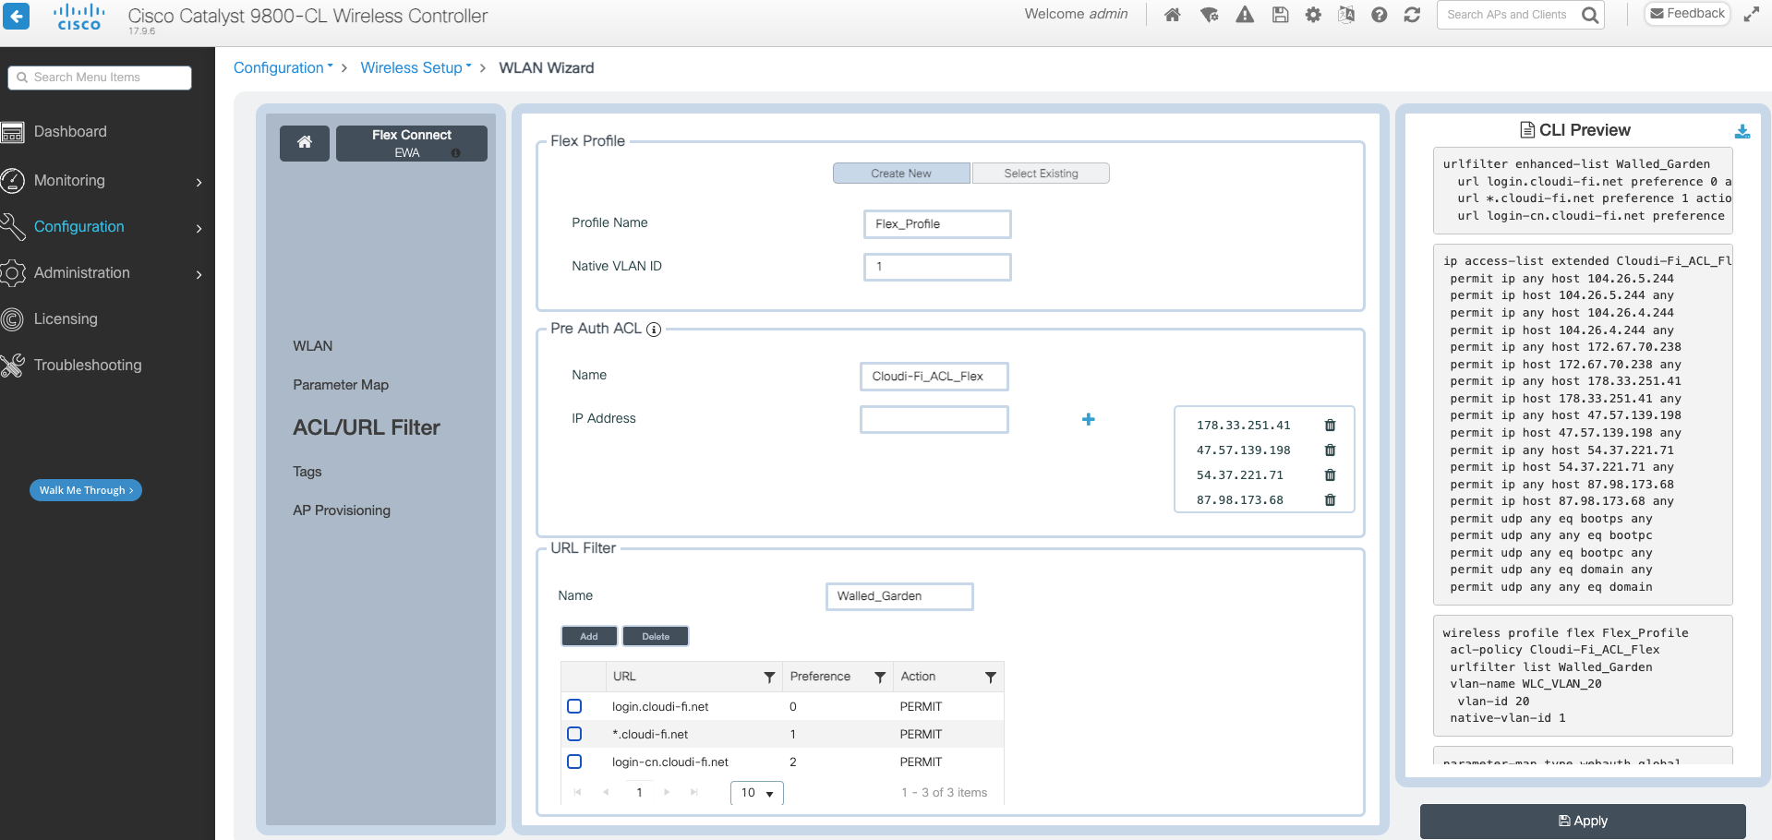
Task: Go to Tags wizard step
Action: 307,472
